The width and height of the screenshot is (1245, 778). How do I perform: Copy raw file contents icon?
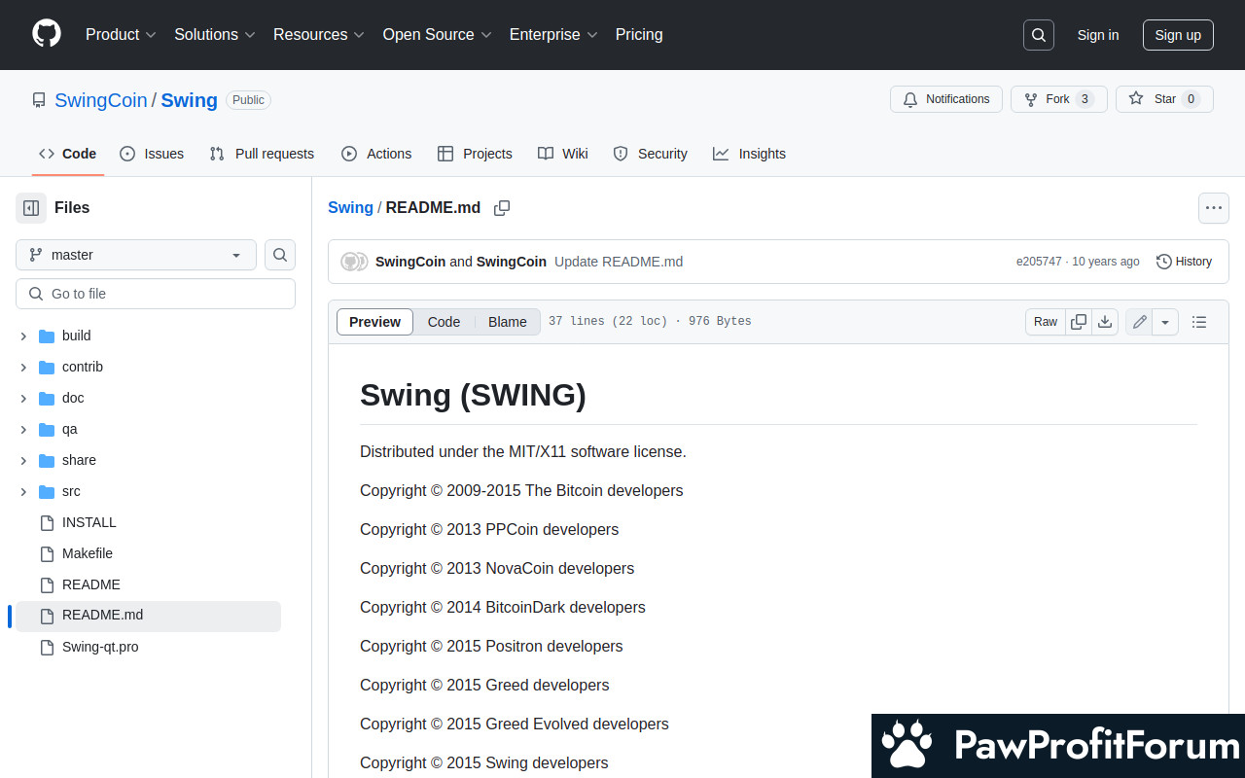tap(1079, 322)
